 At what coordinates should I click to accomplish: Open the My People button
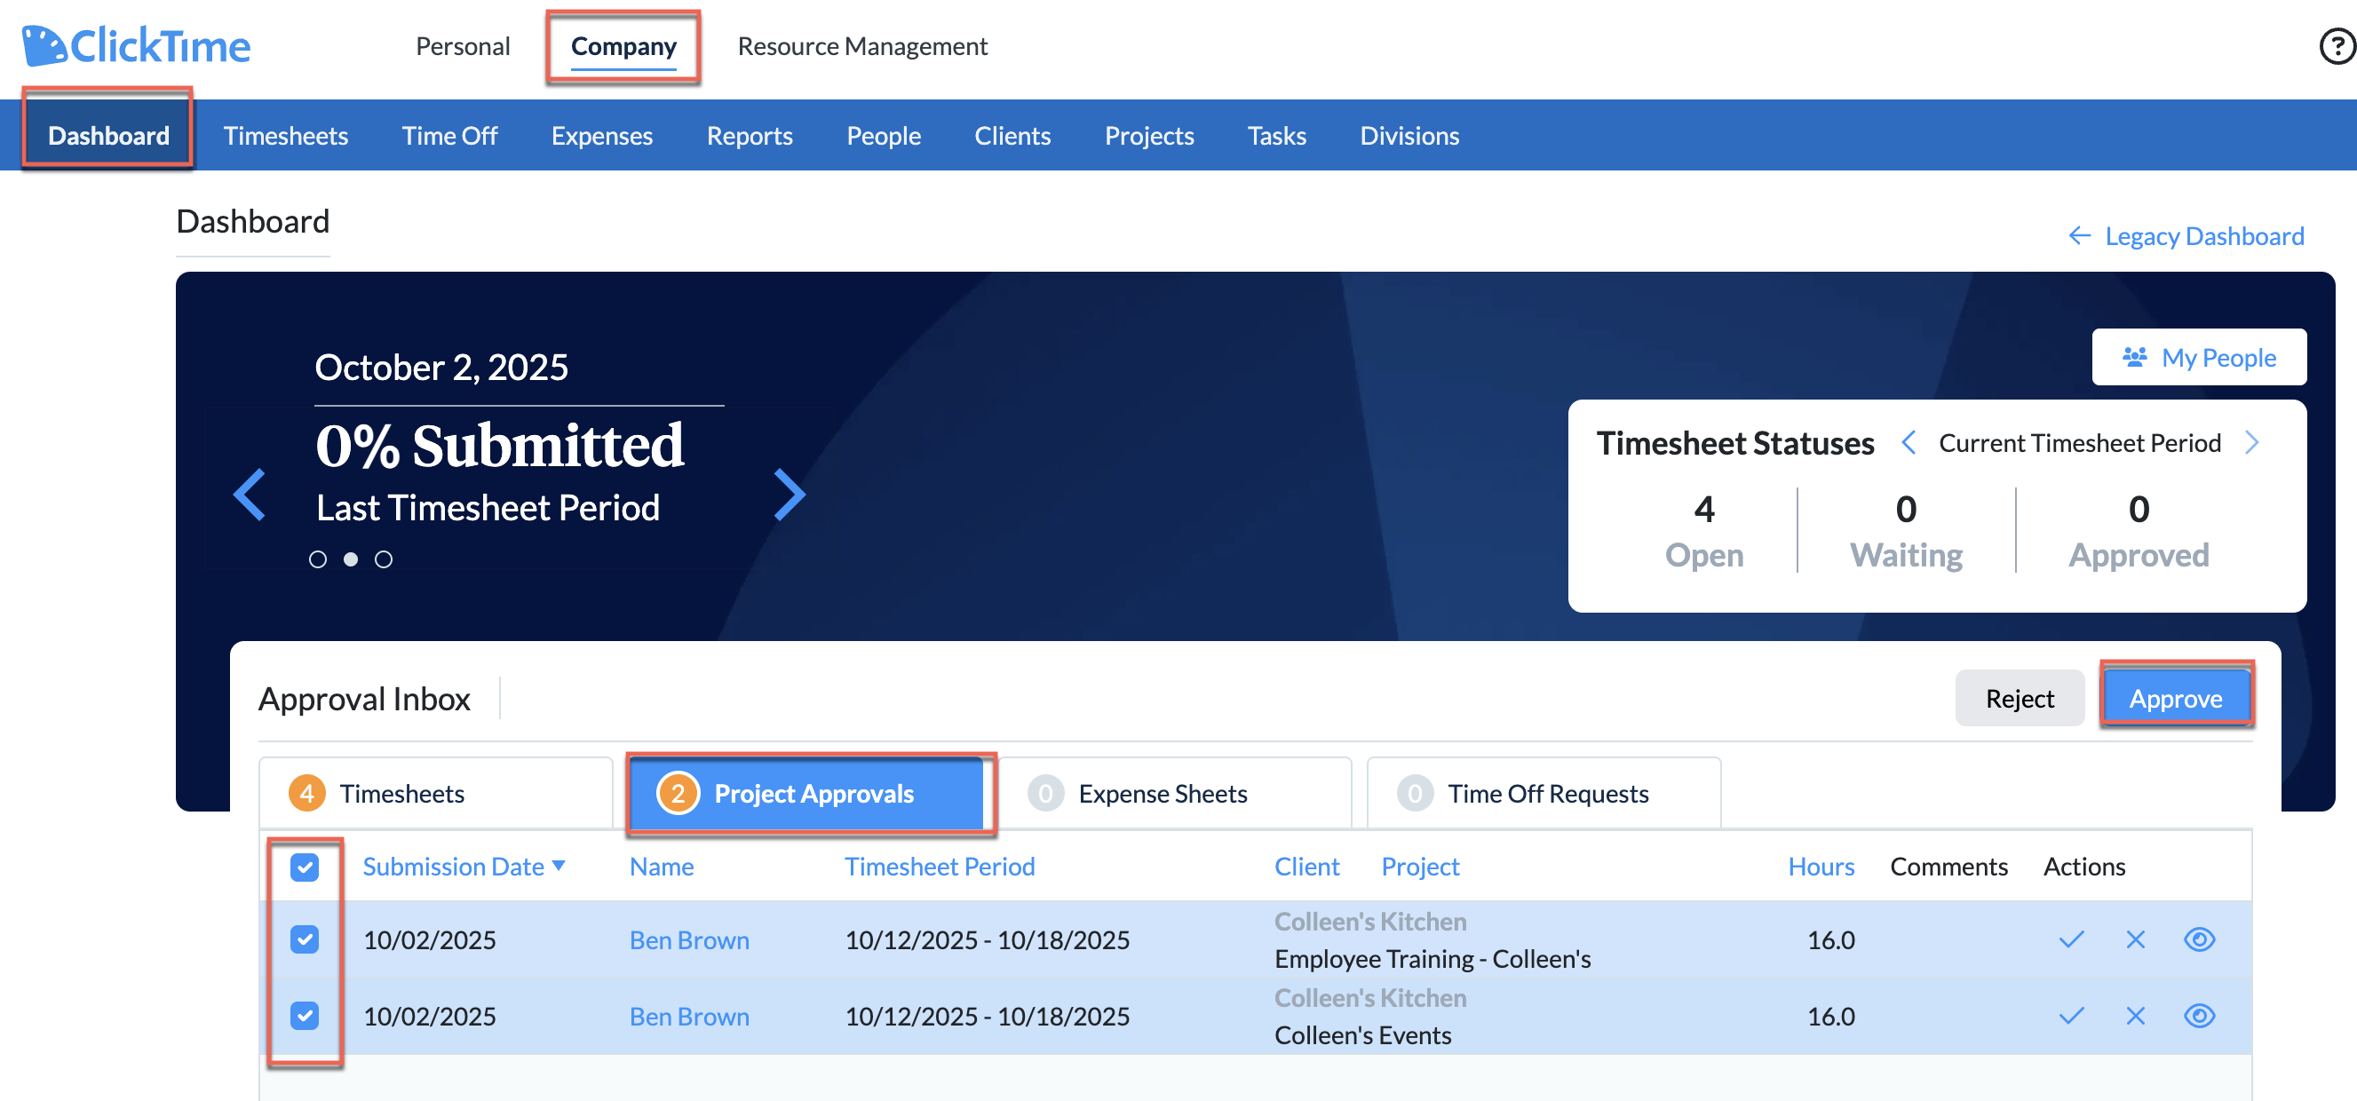(2199, 357)
